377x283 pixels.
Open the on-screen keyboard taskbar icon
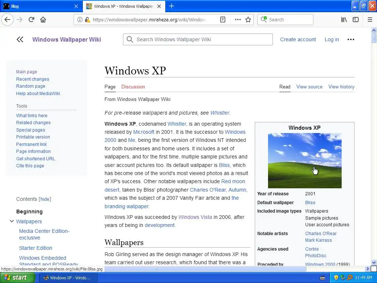pyautogui.click(x=323, y=278)
